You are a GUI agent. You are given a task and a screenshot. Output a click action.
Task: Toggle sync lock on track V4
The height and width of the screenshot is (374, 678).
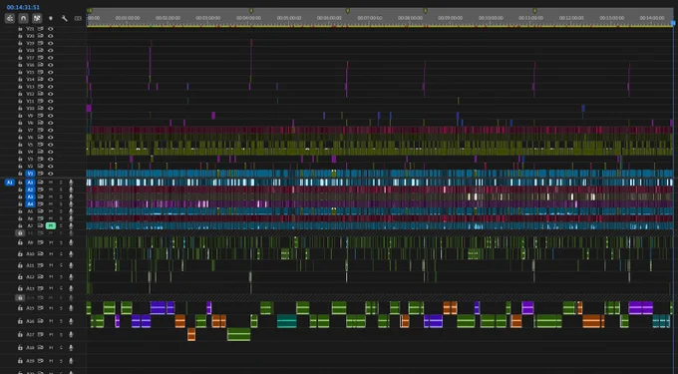point(40,152)
